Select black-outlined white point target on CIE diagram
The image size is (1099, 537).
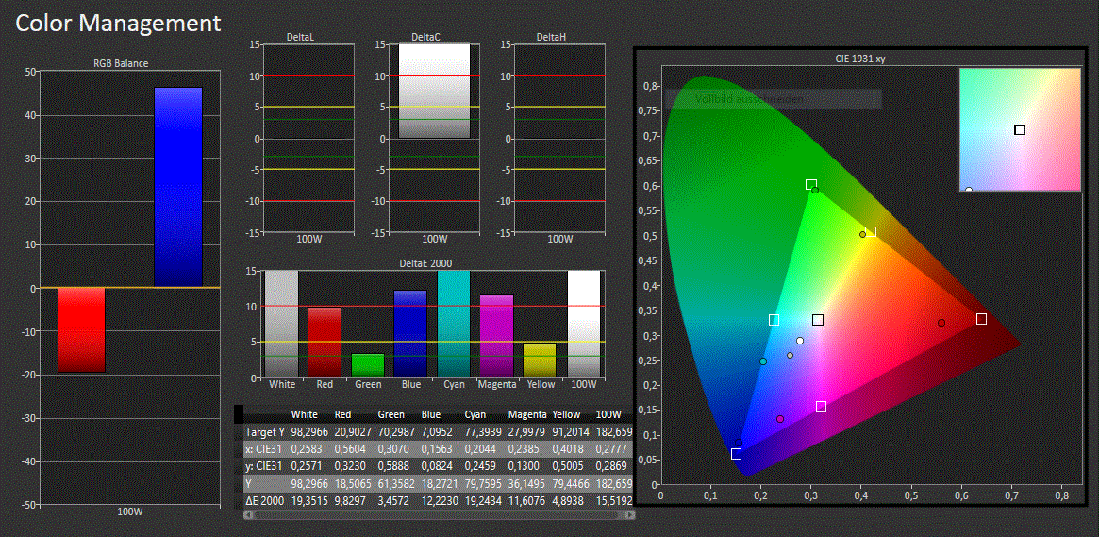pyautogui.click(x=818, y=320)
